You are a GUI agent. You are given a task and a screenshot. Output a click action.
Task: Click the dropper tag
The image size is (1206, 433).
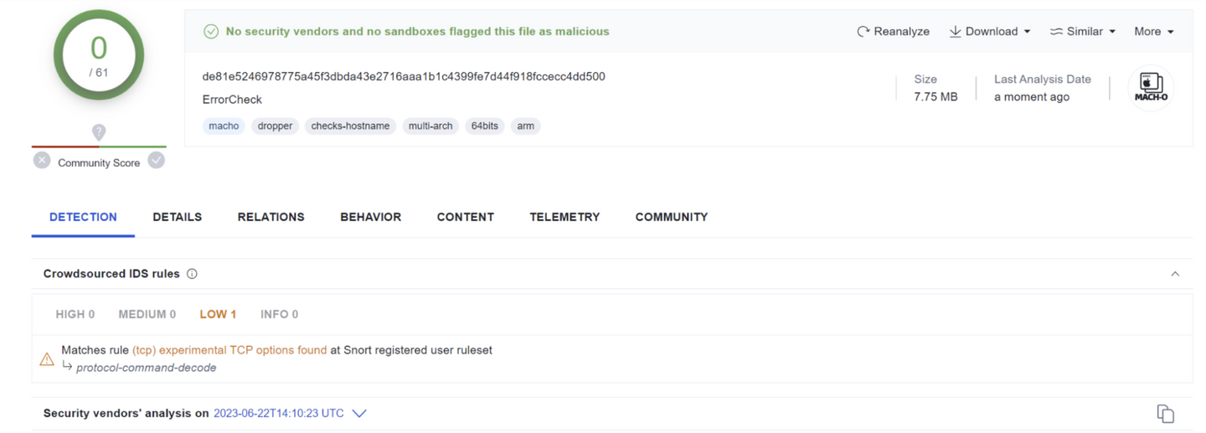[x=275, y=126]
